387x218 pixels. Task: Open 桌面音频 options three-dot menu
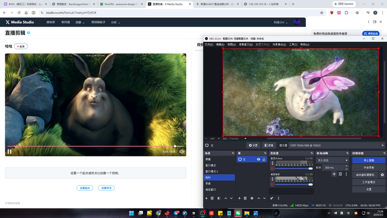(272, 179)
